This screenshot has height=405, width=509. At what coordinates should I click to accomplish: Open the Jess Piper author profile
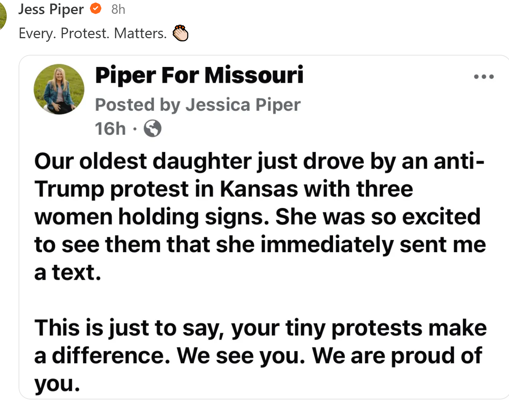51,9
